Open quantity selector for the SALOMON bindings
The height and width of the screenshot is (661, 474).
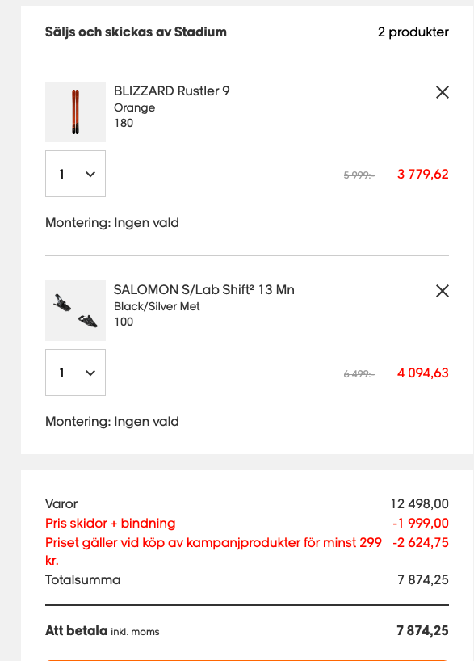click(x=75, y=373)
